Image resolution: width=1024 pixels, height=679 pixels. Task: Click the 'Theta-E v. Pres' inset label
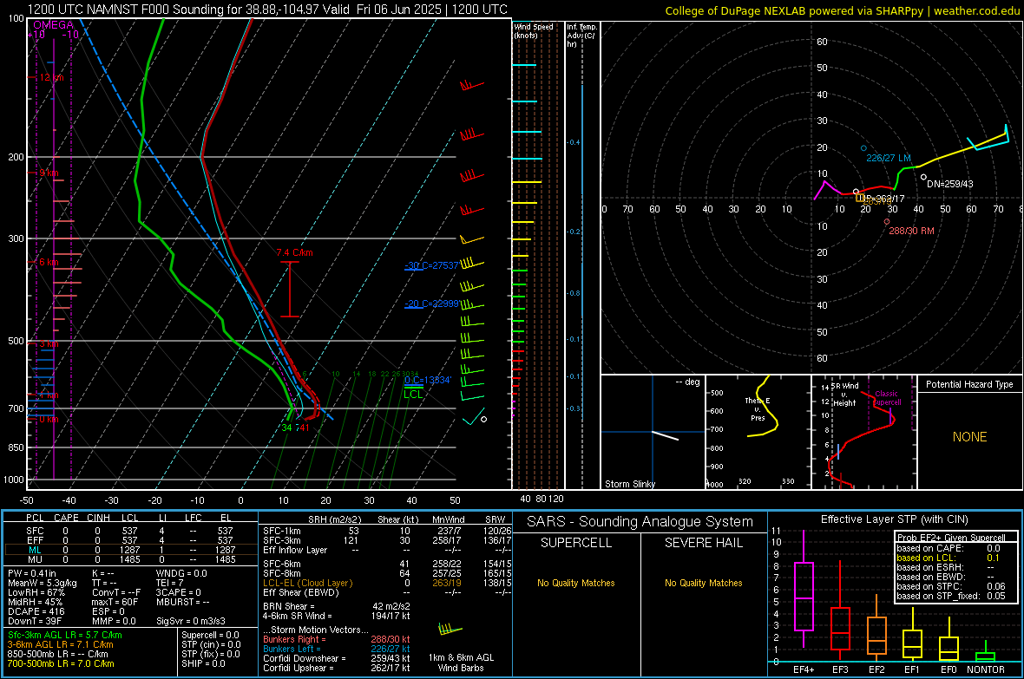click(x=758, y=409)
